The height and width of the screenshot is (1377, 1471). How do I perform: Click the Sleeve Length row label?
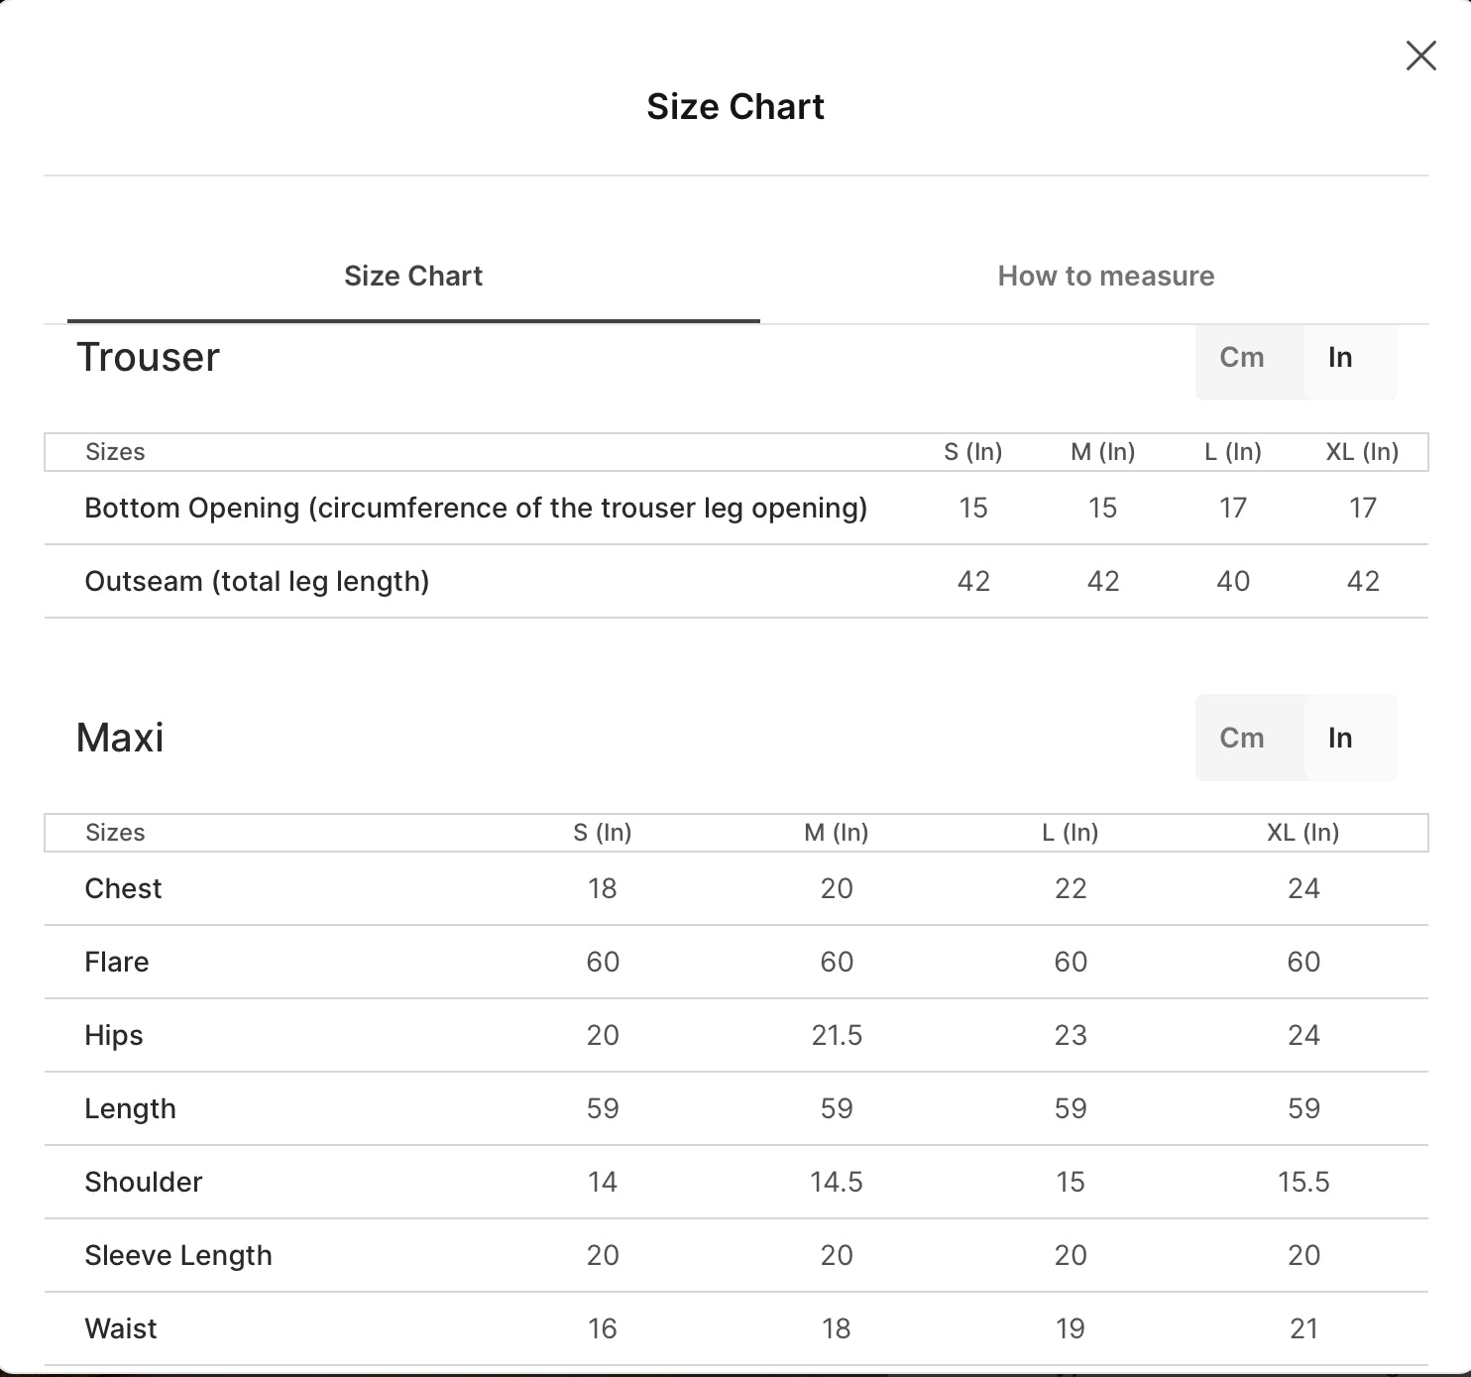(178, 1255)
